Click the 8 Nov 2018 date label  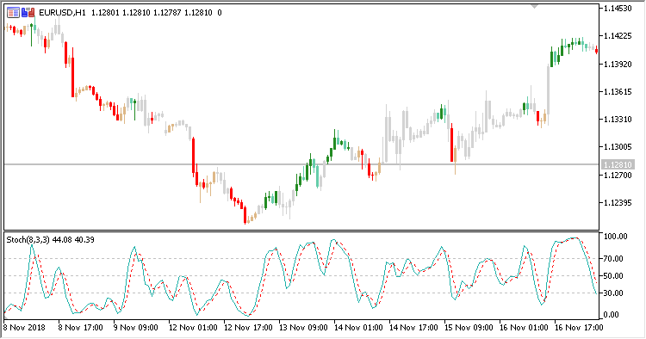coord(24,328)
